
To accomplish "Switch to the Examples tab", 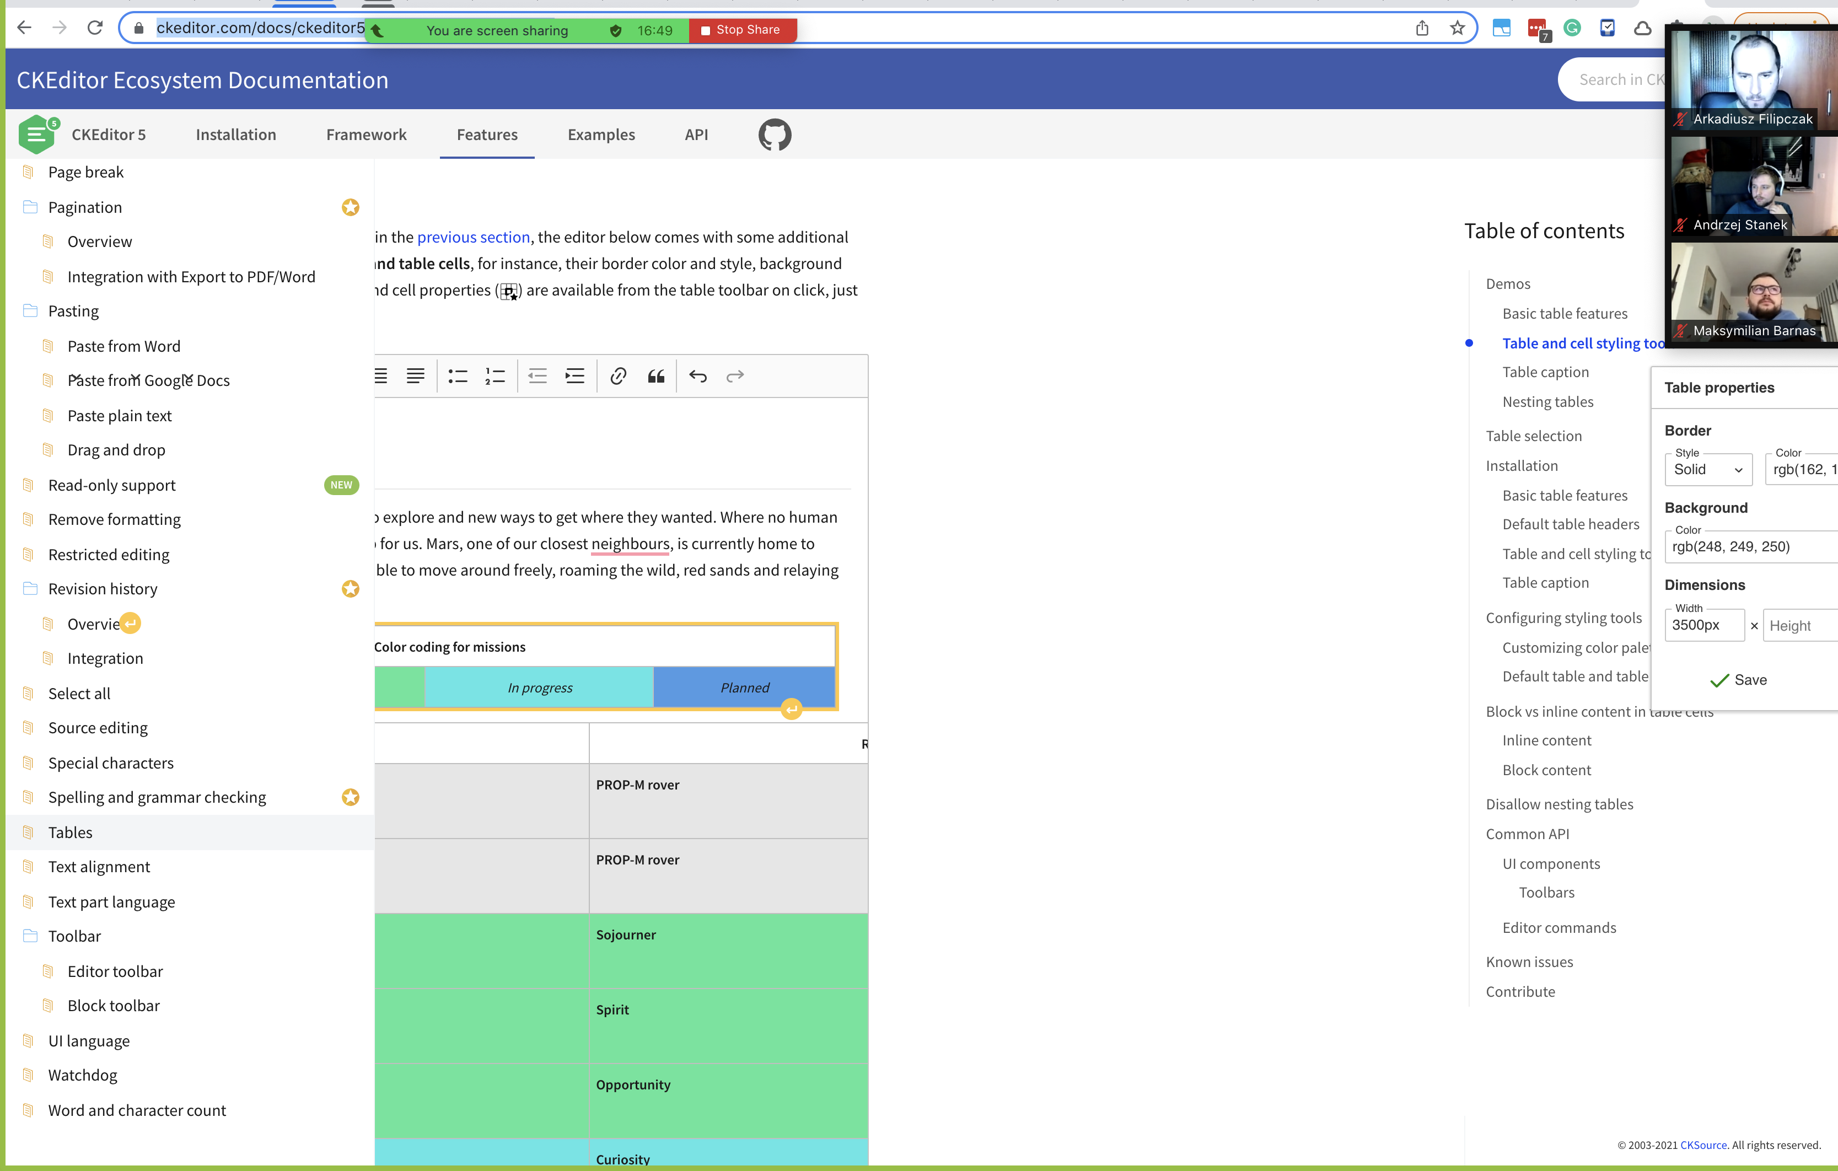I will 601,135.
